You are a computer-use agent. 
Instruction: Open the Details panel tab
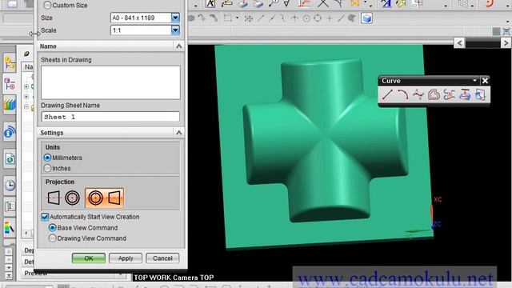point(29,262)
